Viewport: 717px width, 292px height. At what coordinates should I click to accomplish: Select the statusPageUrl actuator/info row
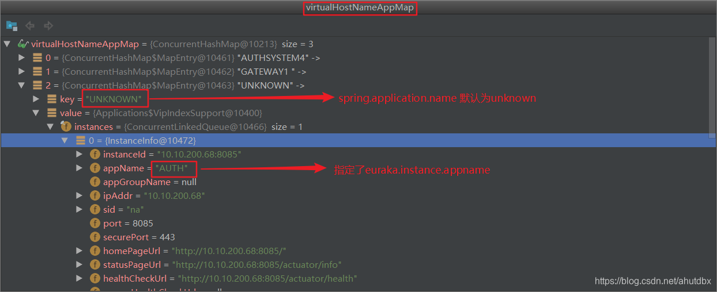222,264
